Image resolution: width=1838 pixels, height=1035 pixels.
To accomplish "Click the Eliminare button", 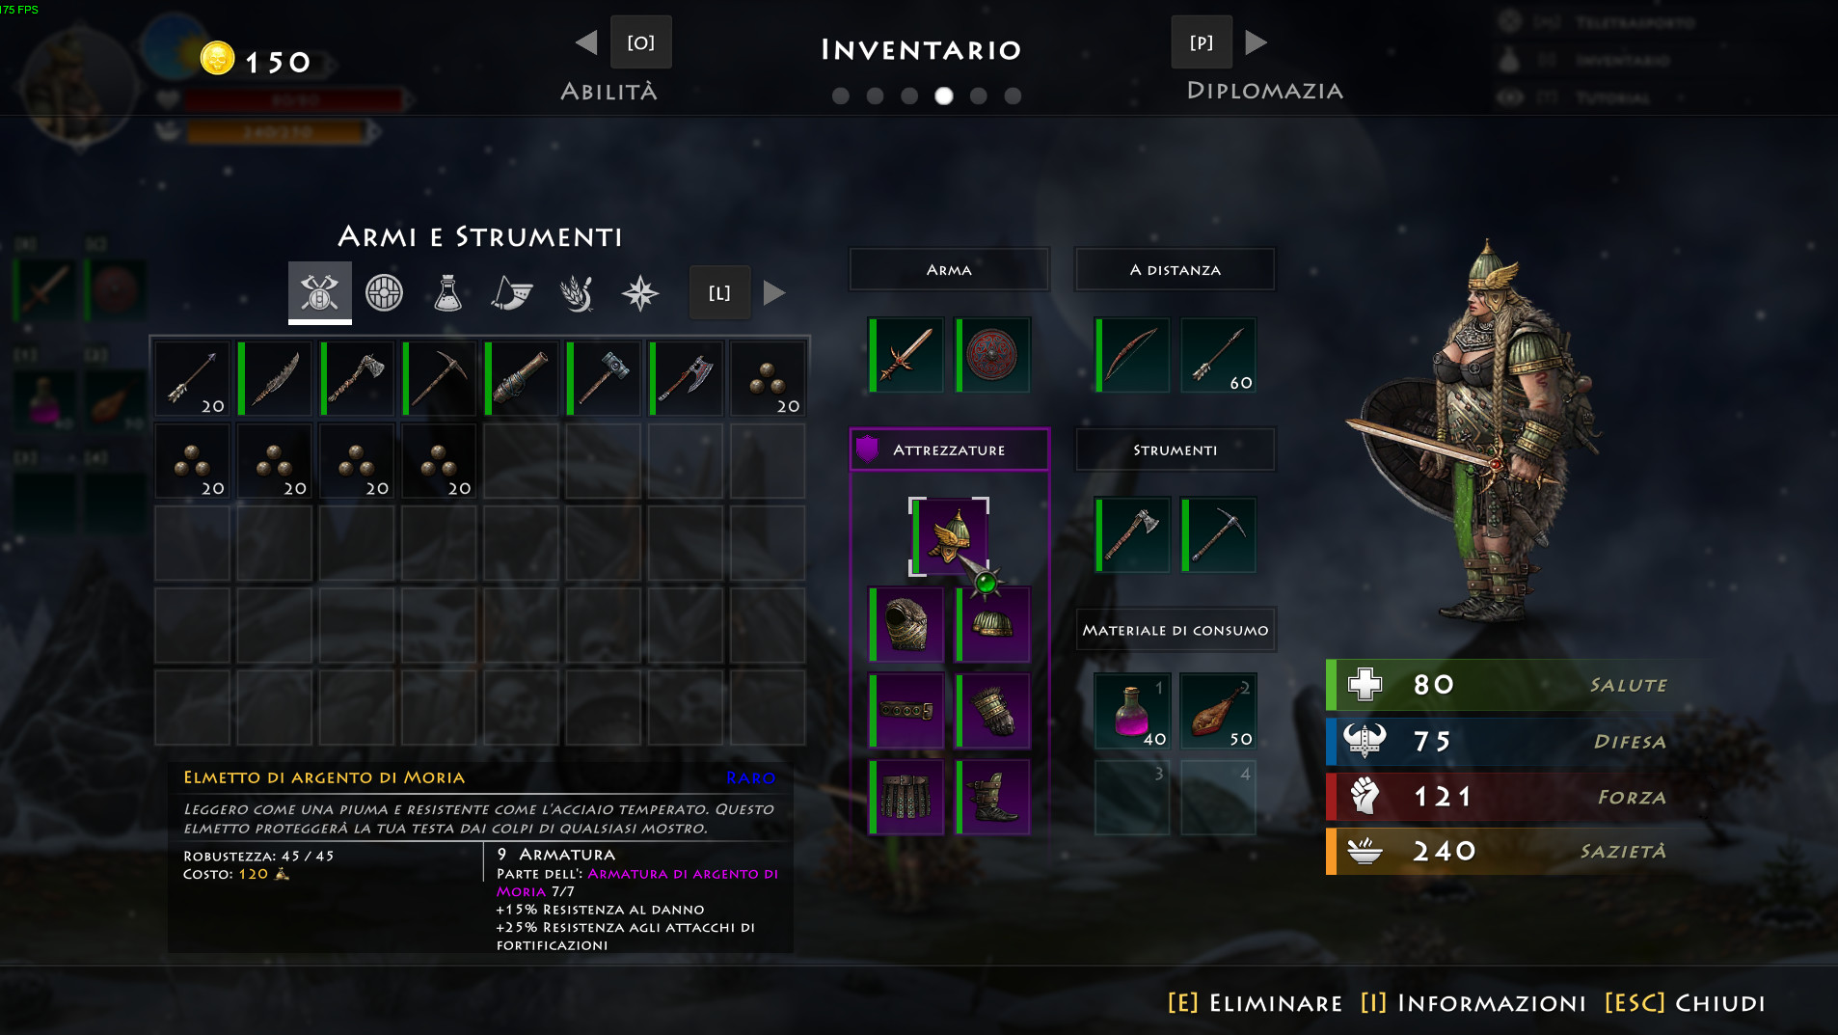I will coord(1256,1003).
